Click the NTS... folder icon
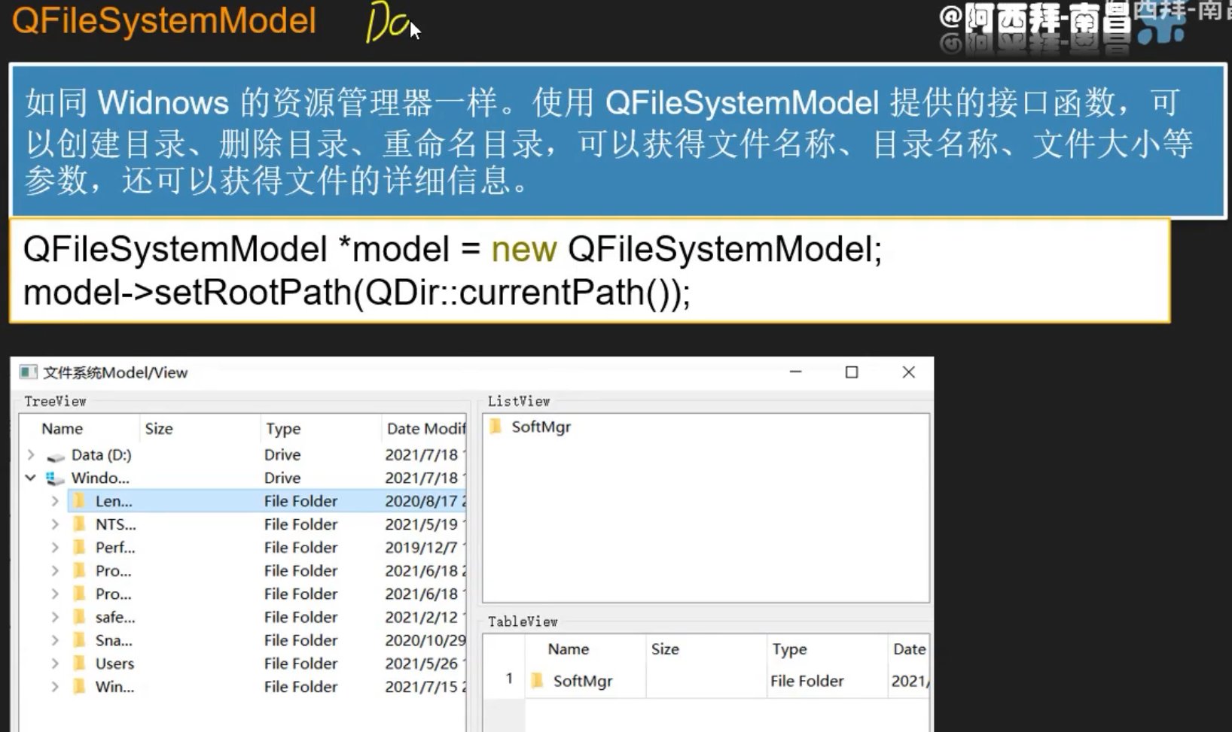This screenshot has width=1232, height=732. pos(79,524)
